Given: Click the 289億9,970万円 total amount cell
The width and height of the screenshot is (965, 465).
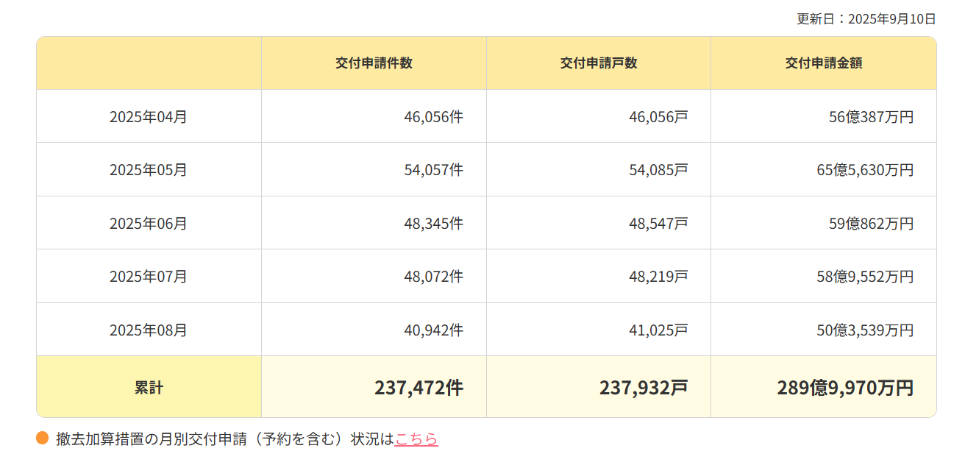Looking at the screenshot, I should [844, 388].
